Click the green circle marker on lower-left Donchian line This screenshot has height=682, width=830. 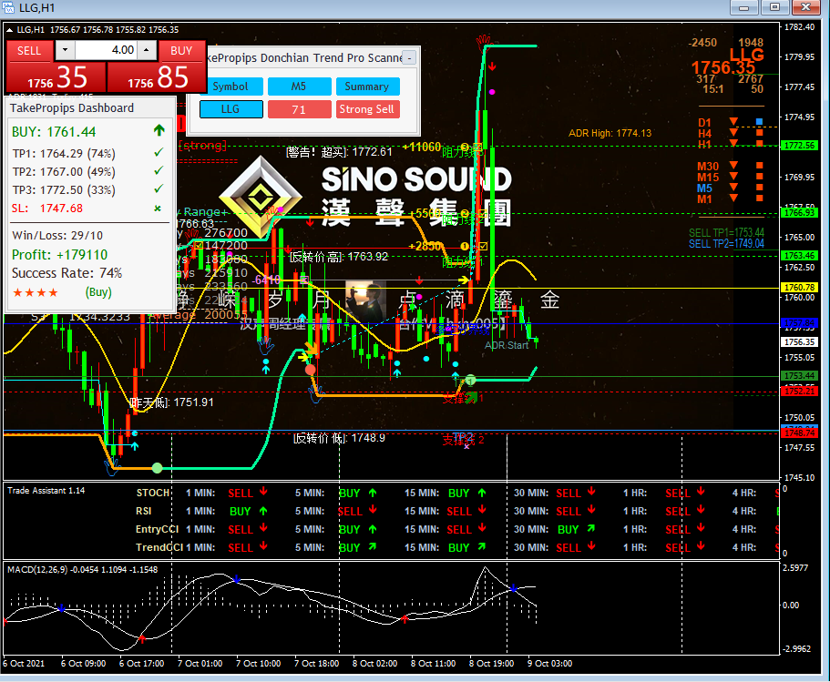point(158,468)
